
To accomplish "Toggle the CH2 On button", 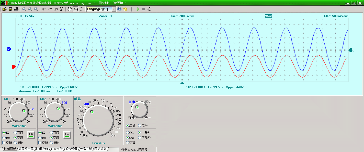I will click(x=67, y=135).
